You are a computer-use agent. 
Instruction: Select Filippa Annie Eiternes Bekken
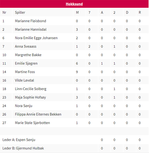click(38, 114)
